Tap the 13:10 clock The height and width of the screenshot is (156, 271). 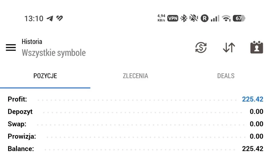pos(34,19)
